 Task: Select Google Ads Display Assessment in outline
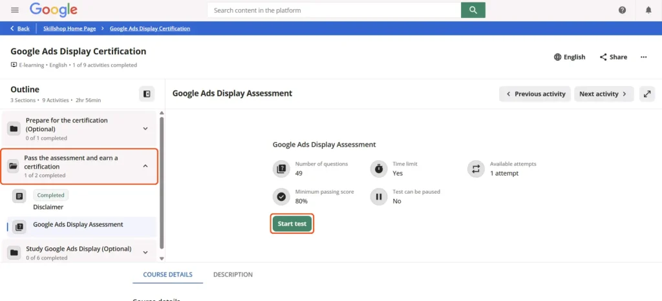[x=82, y=227]
